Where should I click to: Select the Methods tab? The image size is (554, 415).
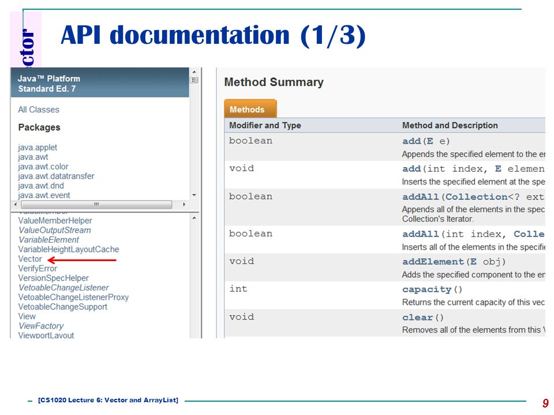pos(250,109)
